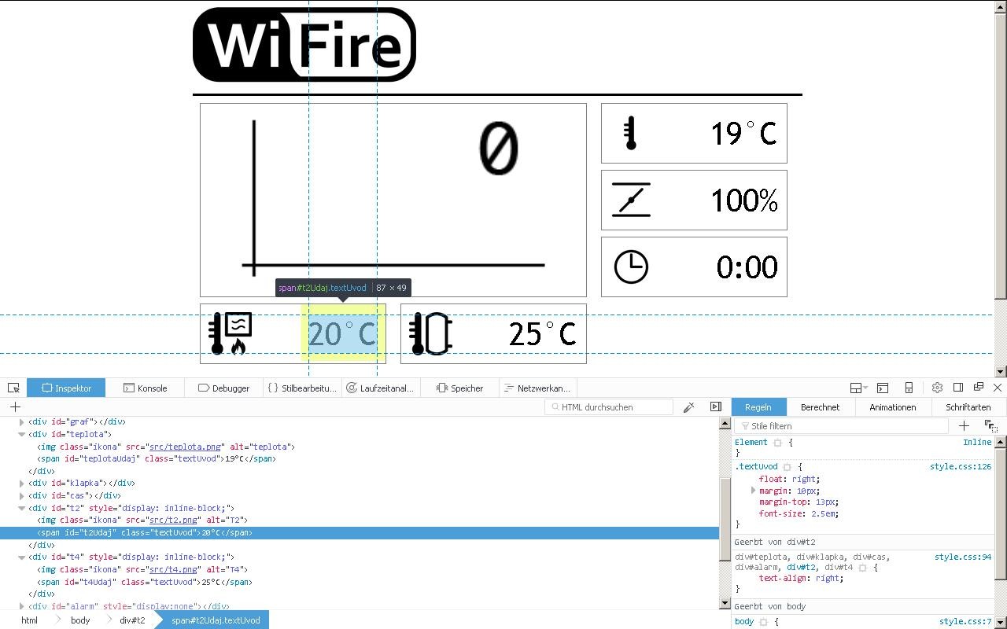Add a new CSS rule
This screenshot has height=629, width=1007.
point(964,425)
